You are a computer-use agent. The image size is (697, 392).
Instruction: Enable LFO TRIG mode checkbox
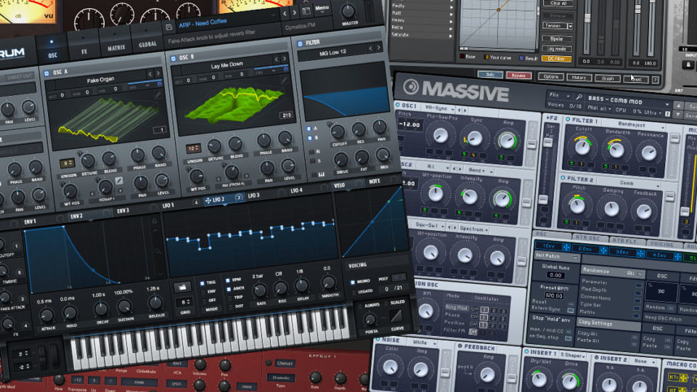[203, 283]
